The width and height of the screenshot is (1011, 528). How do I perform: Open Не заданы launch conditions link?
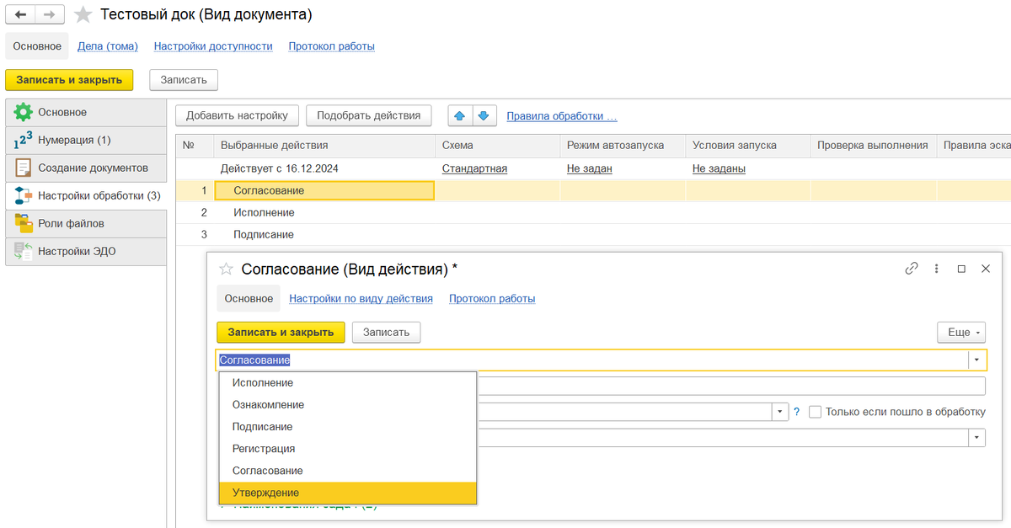click(x=719, y=168)
